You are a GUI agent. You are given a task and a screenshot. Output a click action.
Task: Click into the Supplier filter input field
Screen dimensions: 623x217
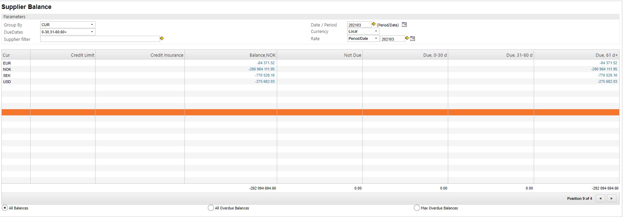tap(100, 39)
